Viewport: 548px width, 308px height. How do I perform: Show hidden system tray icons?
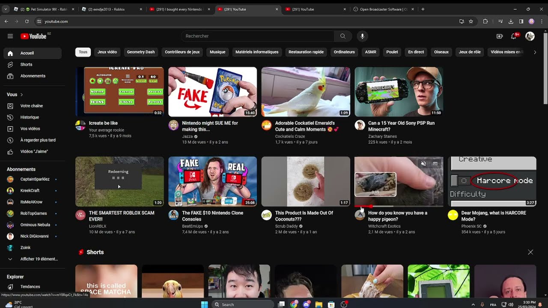click(473, 305)
